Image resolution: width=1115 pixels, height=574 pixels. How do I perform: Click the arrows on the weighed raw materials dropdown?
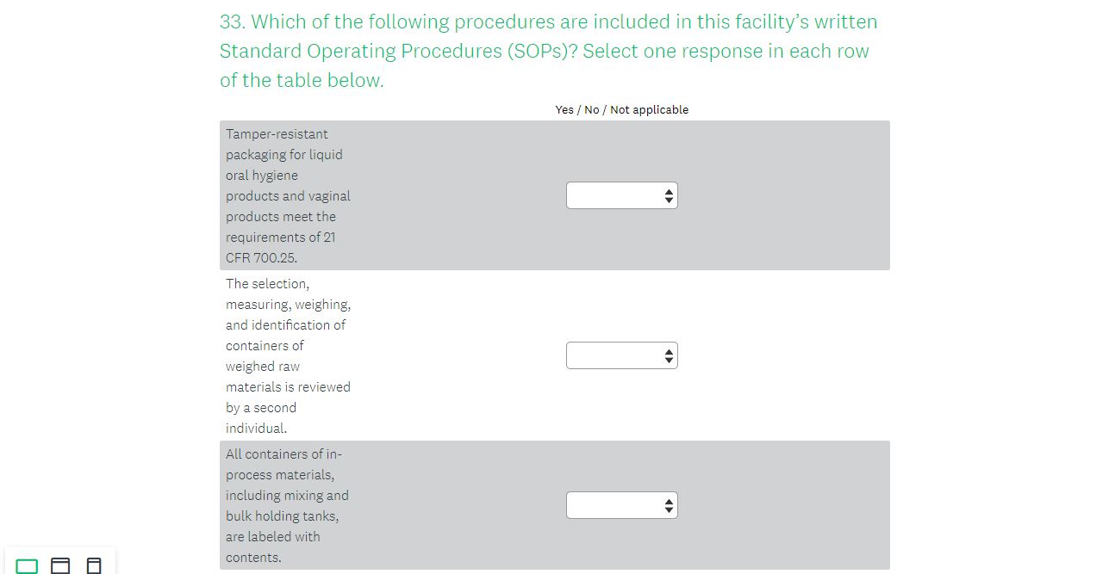(x=669, y=355)
